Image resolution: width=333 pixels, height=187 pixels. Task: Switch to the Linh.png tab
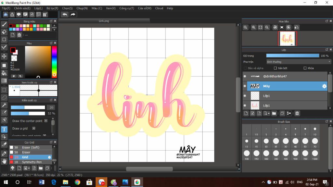104,21
